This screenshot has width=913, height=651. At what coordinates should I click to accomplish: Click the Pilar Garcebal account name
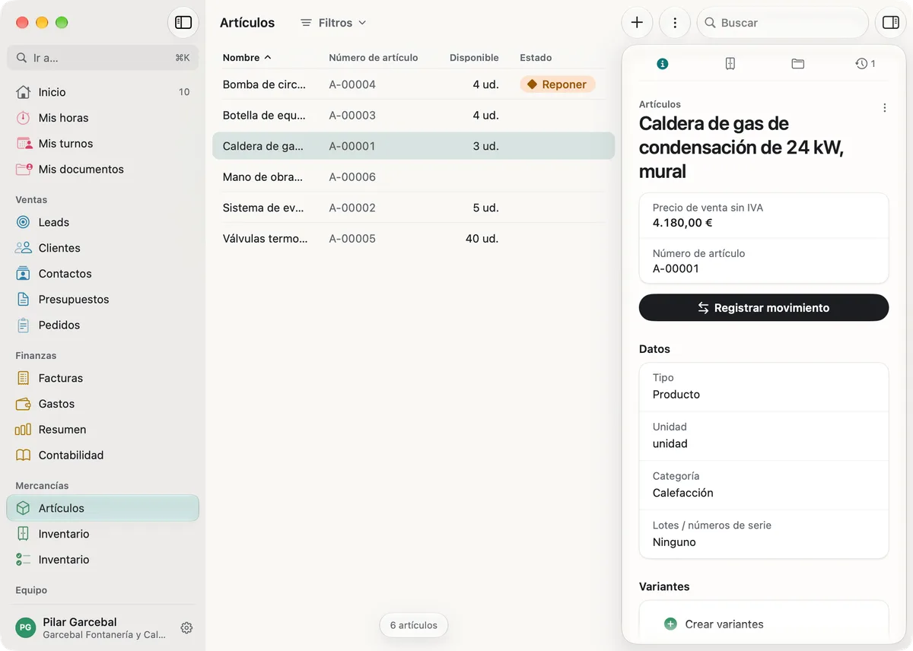(x=80, y=621)
